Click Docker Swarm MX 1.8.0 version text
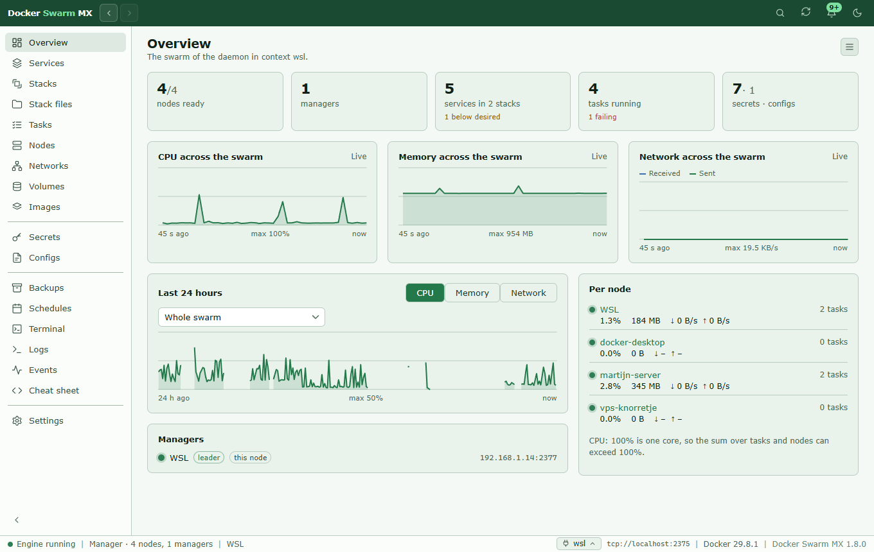 pyautogui.click(x=819, y=544)
